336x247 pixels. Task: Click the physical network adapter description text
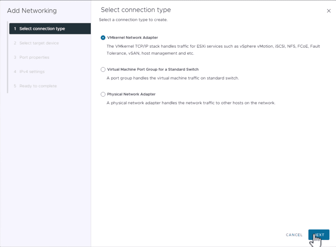(191, 103)
